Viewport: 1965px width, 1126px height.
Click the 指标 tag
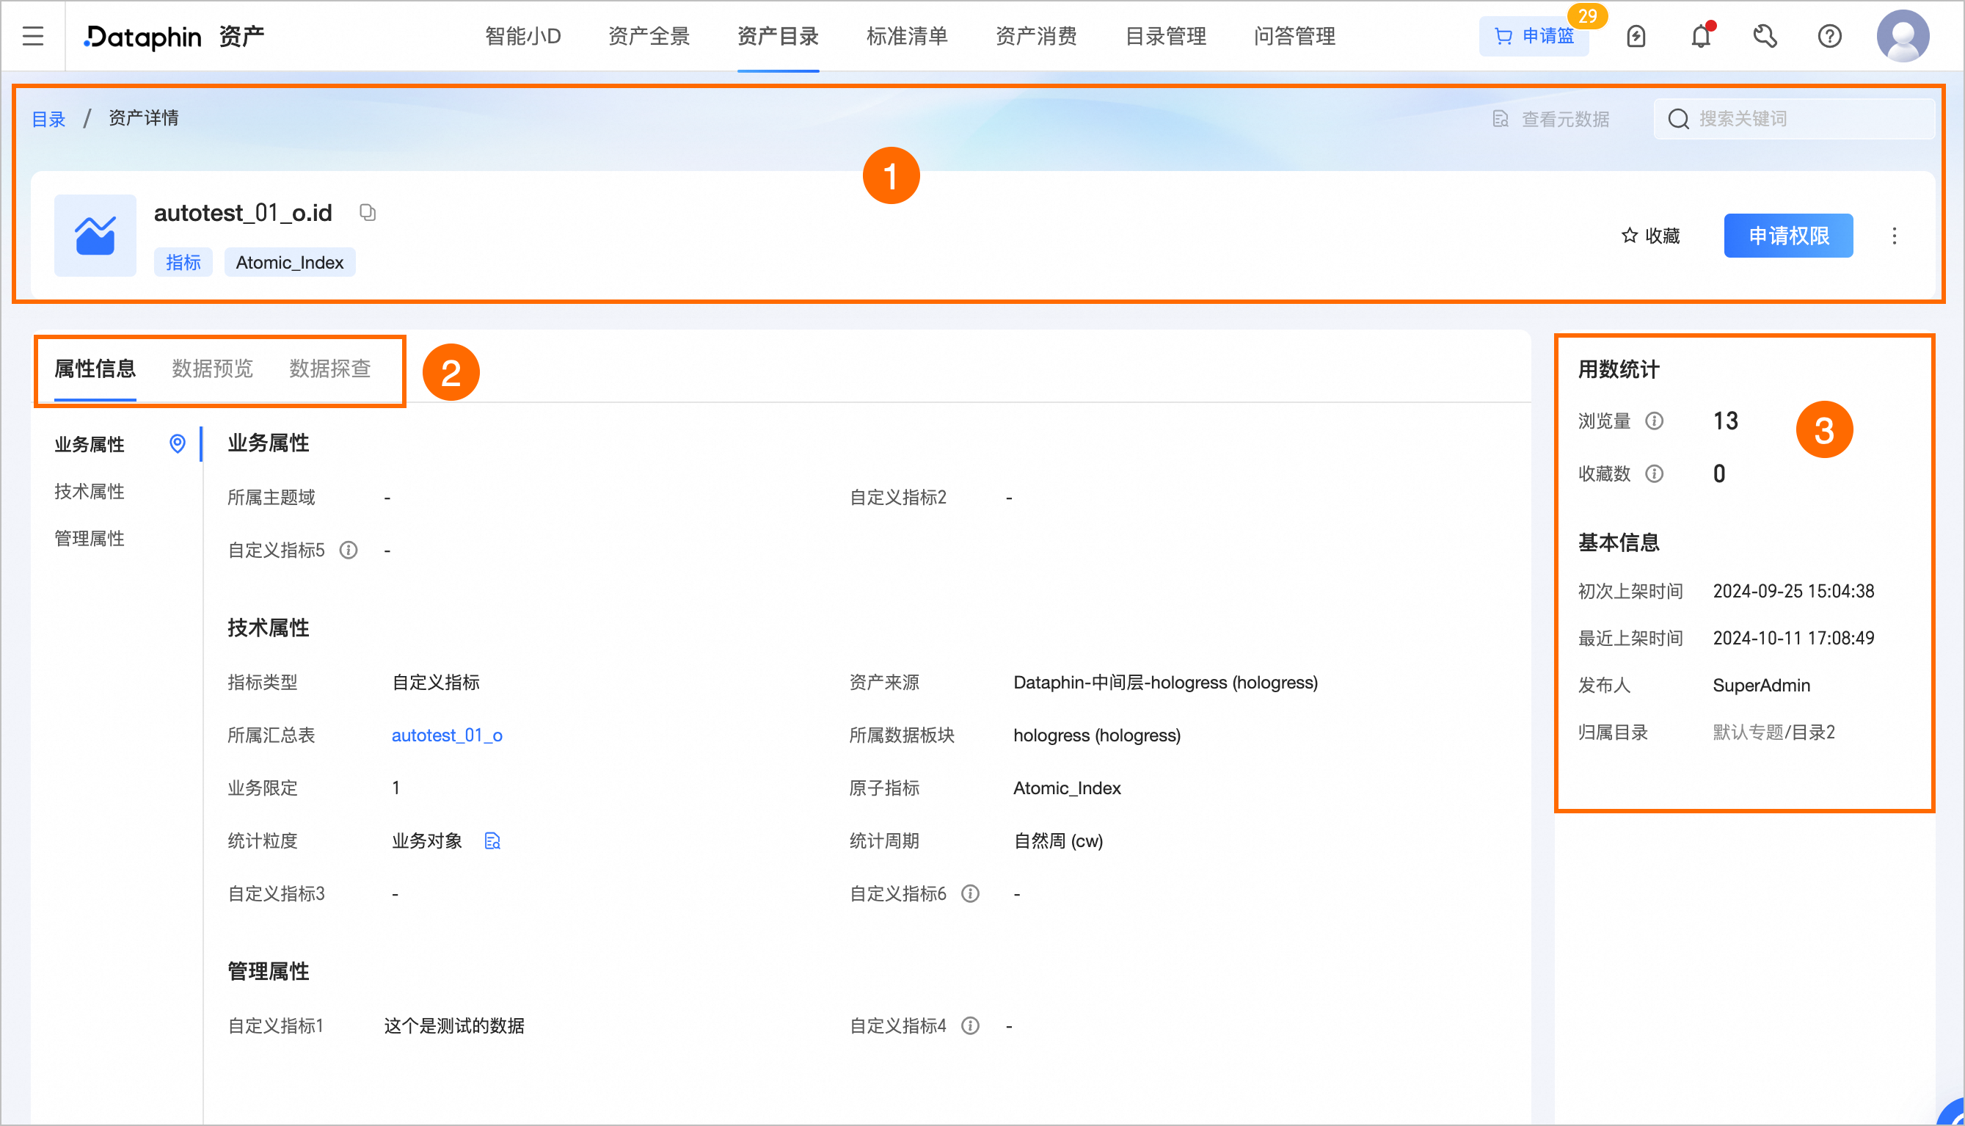pyautogui.click(x=183, y=262)
